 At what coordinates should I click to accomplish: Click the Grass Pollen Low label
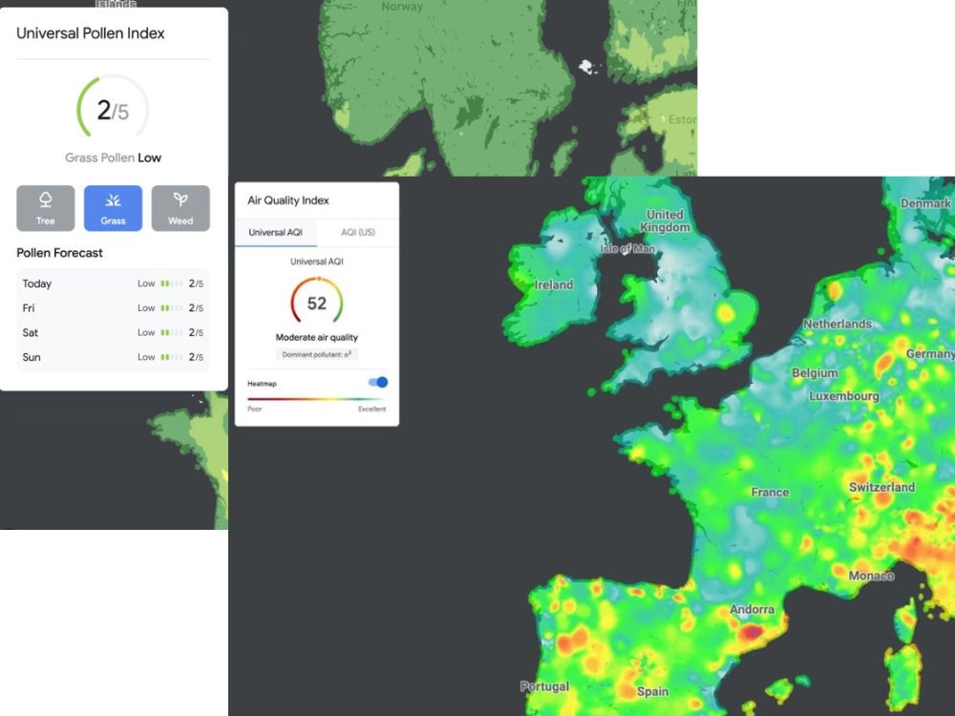[x=114, y=158]
